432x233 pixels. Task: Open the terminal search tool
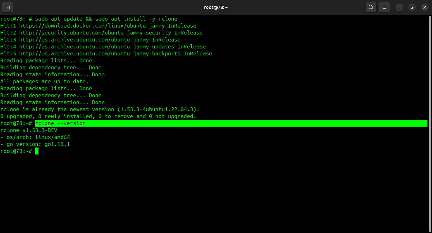tap(371, 7)
